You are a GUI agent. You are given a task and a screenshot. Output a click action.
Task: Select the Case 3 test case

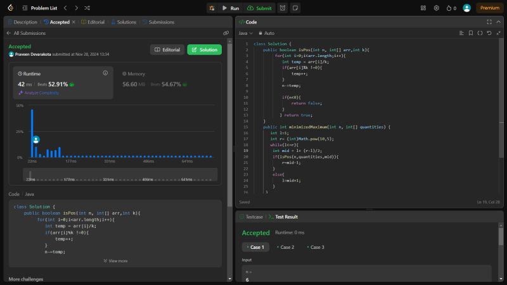pyautogui.click(x=316, y=247)
